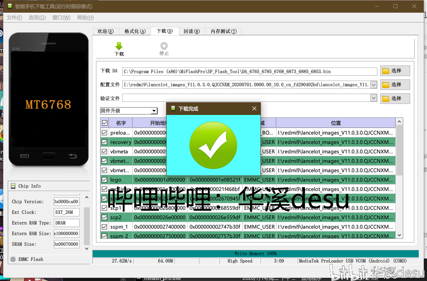Click logo end address 0x000000001e08521f
Image resolution: width=427 pixels, height=281 pixels.
pos(215,180)
